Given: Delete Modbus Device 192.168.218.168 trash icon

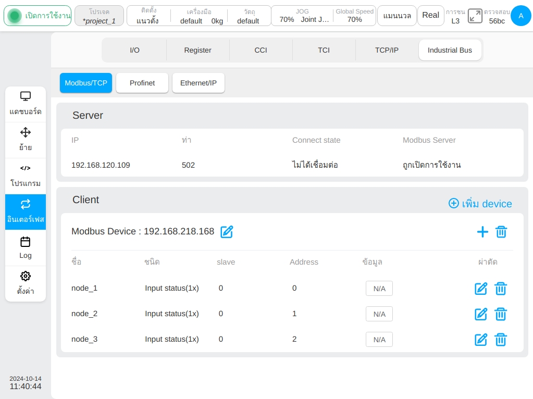Looking at the screenshot, I should pos(501,232).
